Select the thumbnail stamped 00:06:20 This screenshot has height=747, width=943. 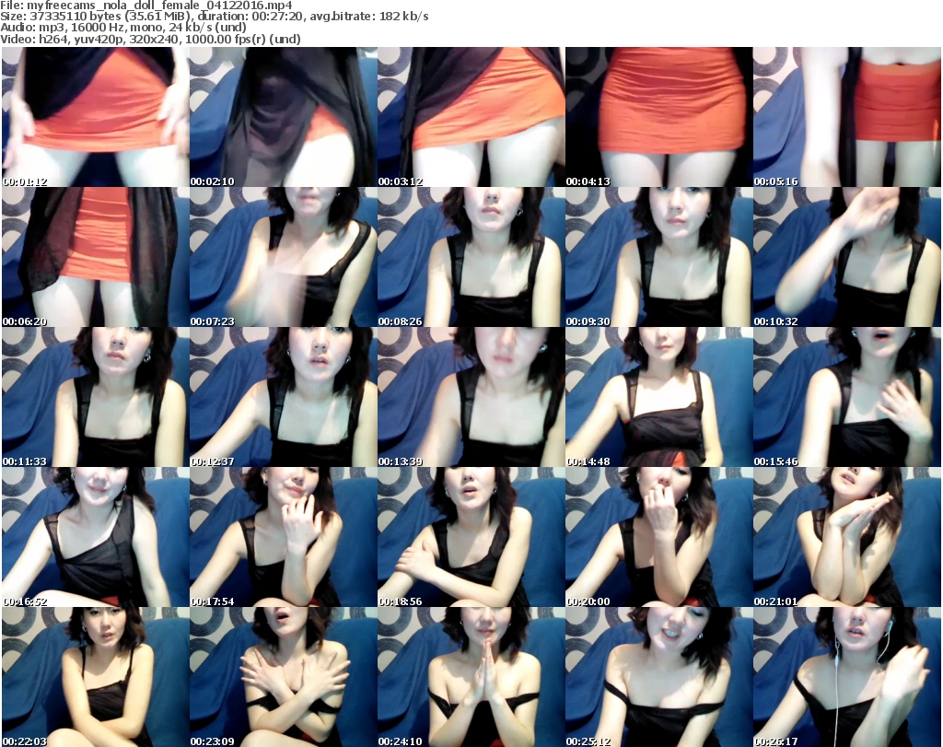click(x=95, y=257)
